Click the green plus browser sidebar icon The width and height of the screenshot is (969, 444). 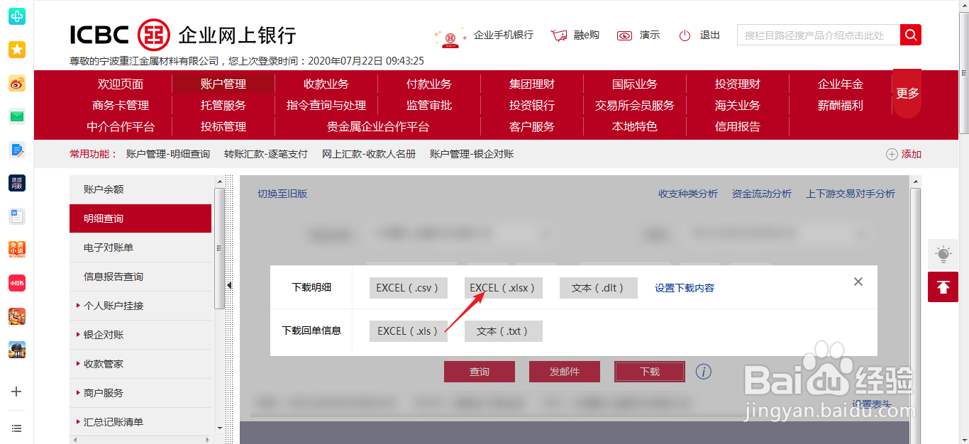click(x=17, y=16)
